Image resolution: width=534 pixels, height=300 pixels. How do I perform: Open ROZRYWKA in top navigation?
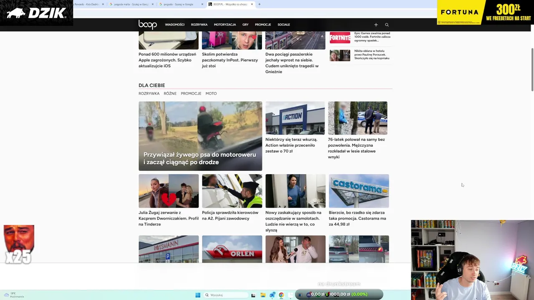[x=199, y=25]
